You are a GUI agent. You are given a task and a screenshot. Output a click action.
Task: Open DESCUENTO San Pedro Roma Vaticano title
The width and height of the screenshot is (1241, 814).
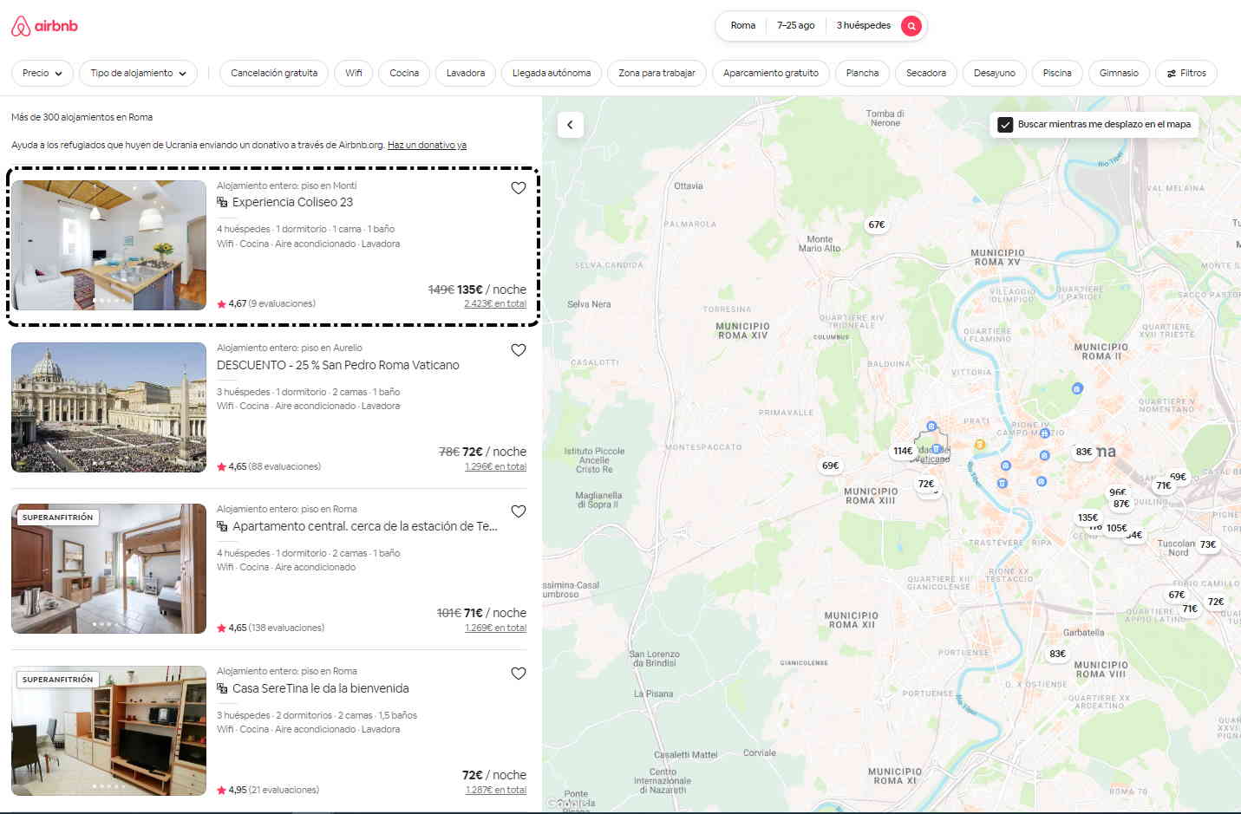(x=338, y=365)
